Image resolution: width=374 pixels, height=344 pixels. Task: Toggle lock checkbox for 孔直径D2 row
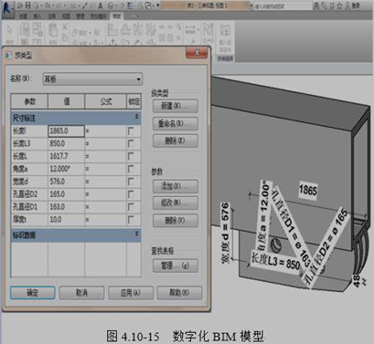tap(131, 194)
